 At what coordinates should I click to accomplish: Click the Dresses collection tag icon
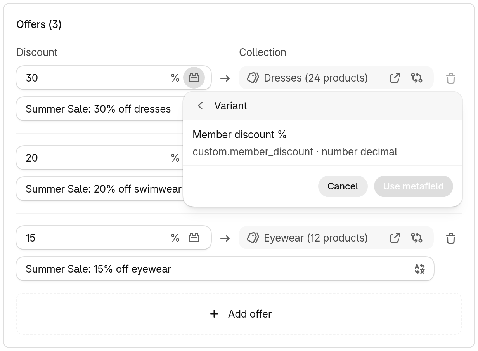253,78
